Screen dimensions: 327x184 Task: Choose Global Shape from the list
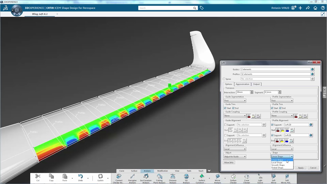(x=282, y=168)
